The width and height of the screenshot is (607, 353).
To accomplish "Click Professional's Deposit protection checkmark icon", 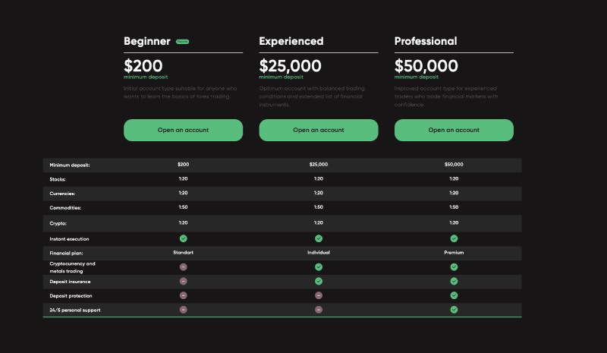I will (x=454, y=295).
